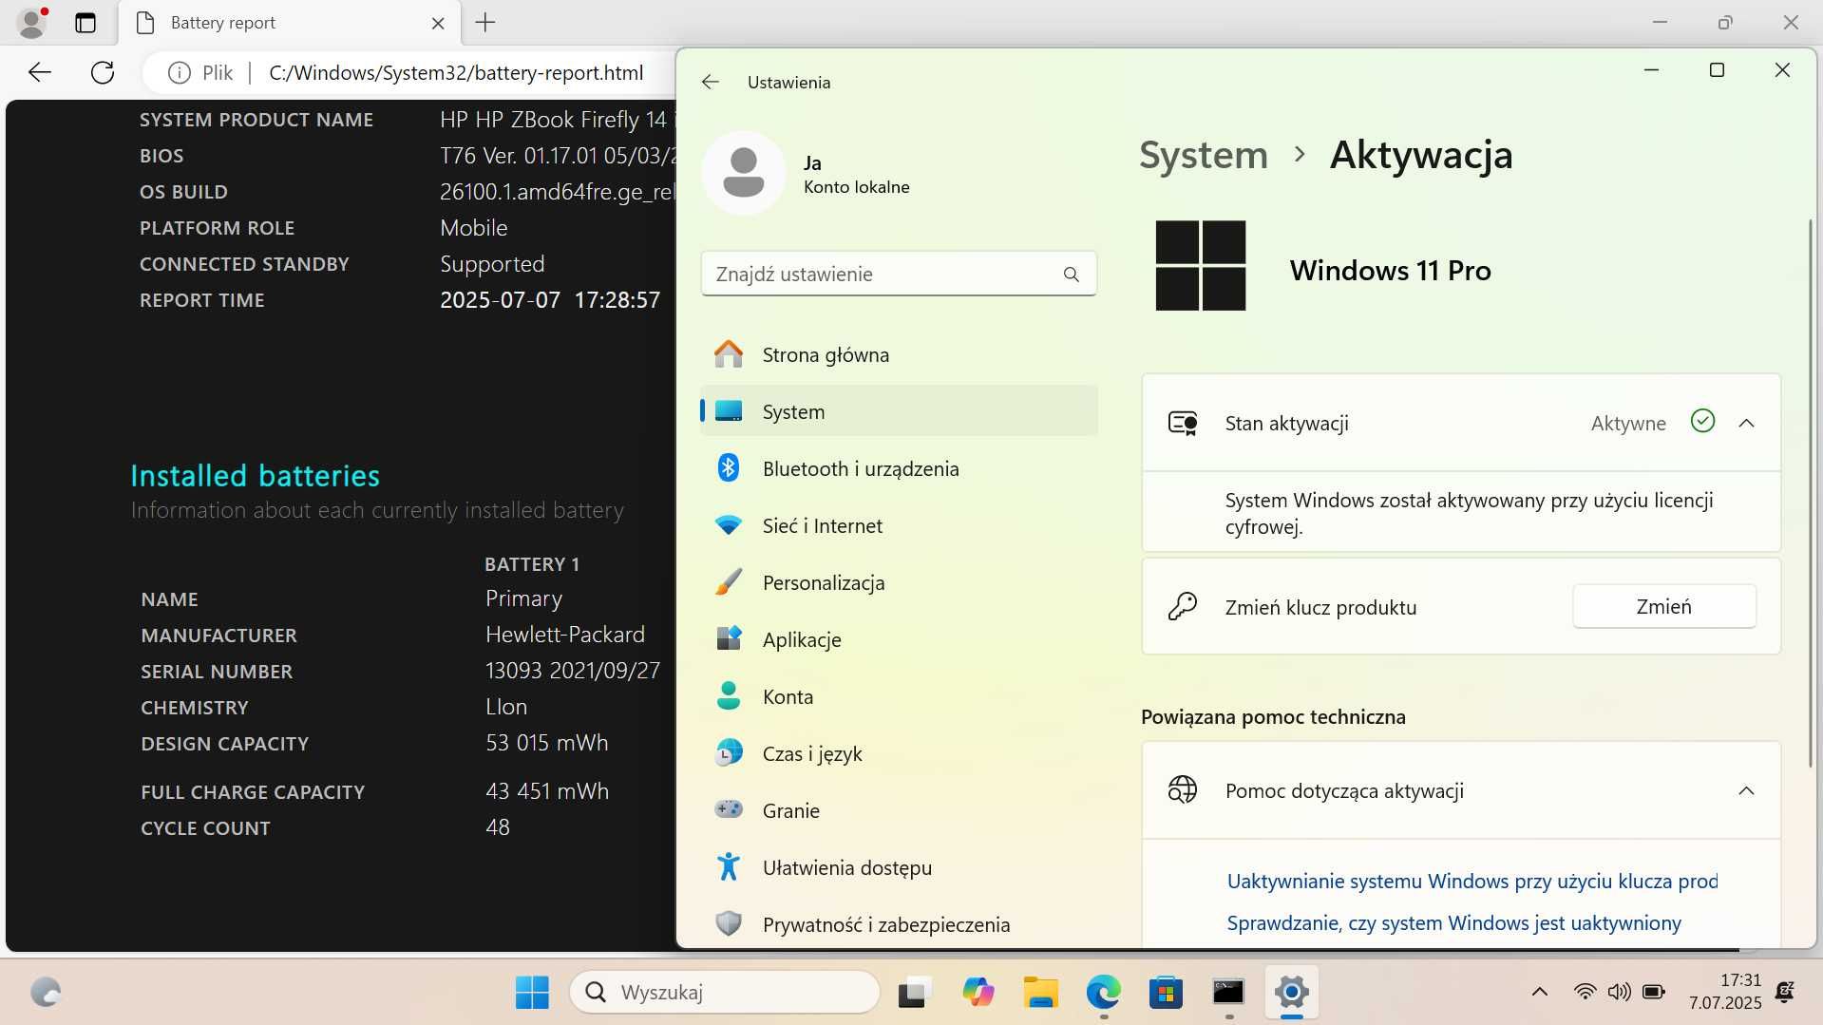Click the Settings back arrow
This screenshot has height=1025, width=1823.
pyautogui.click(x=711, y=83)
